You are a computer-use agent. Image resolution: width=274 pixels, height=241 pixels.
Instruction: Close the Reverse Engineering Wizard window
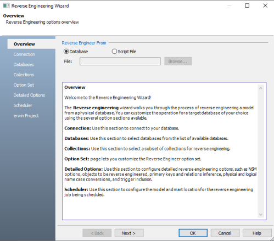point(265,5)
